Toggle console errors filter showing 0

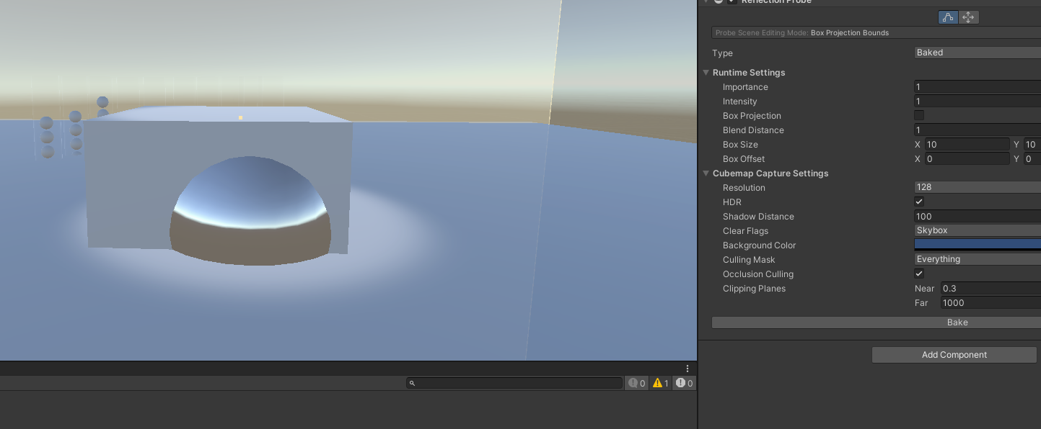(x=685, y=383)
